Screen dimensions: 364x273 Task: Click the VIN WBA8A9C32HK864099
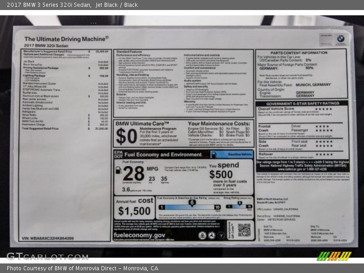(48, 238)
